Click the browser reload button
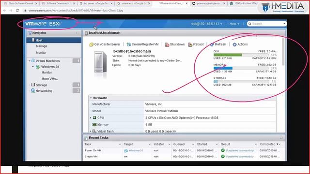The height and width of the screenshot is (174, 310). tap(17, 11)
